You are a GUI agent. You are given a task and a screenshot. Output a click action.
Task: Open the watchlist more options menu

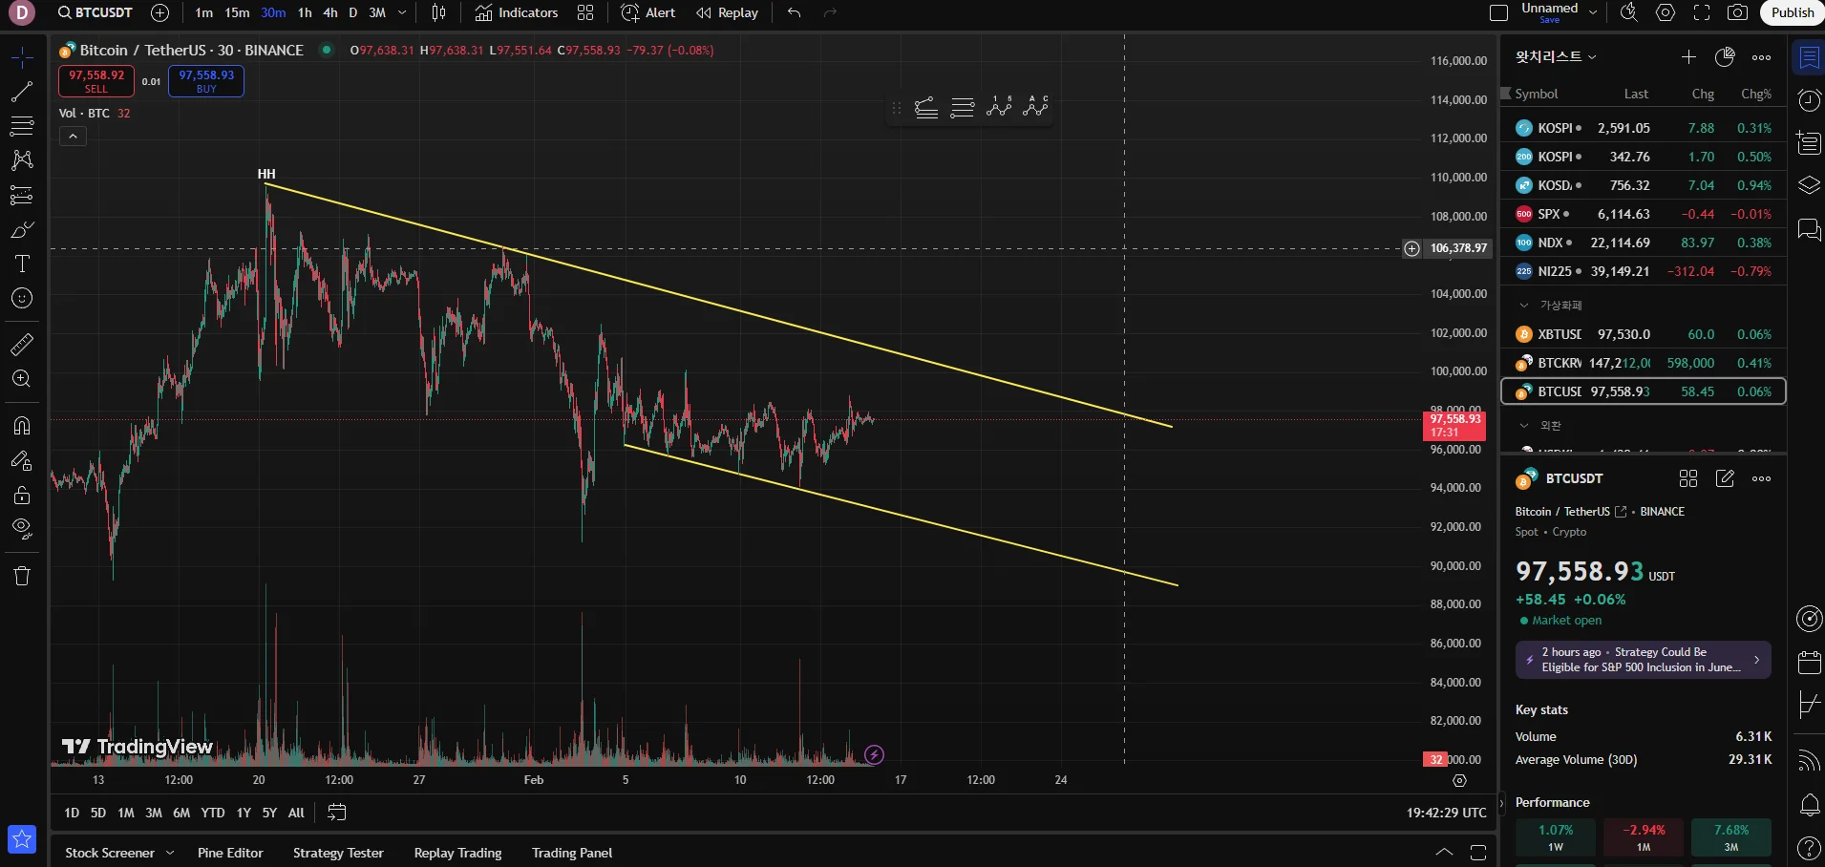[x=1761, y=57]
